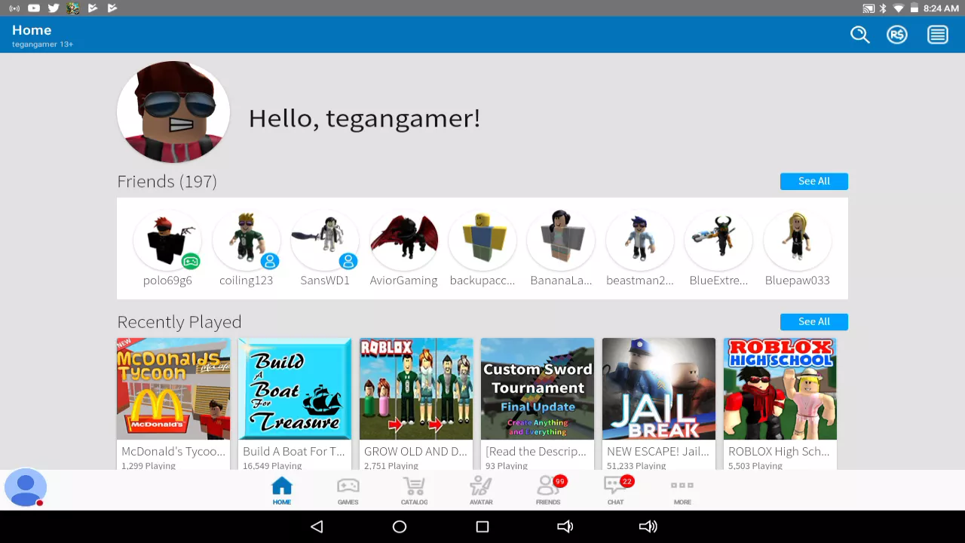Click the 'McDonald's Tycoo...' game title
Viewport: 965px width, 543px height.
[x=173, y=451]
